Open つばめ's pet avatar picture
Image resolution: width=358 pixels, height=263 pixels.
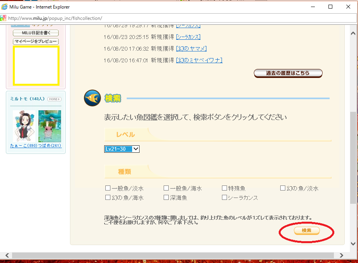[x=50, y=126]
